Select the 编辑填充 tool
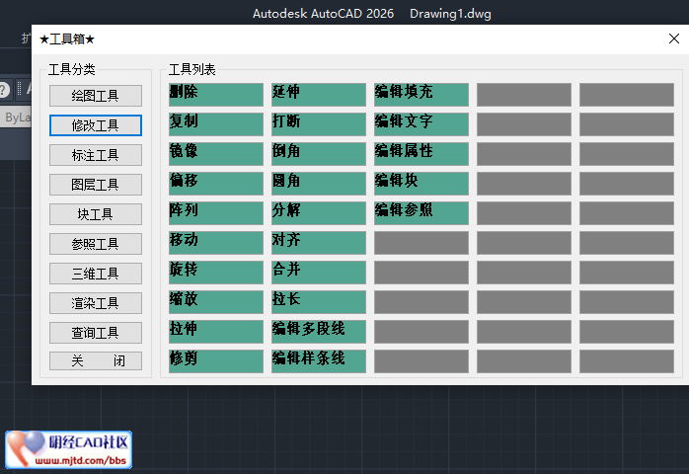Viewport: 689px width, 474px height. point(421,95)
